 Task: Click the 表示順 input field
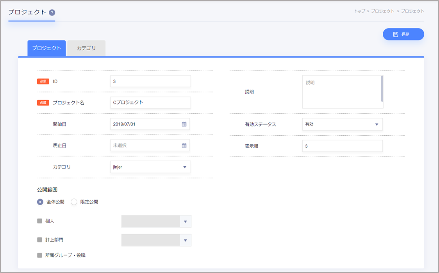pos(342,146)
